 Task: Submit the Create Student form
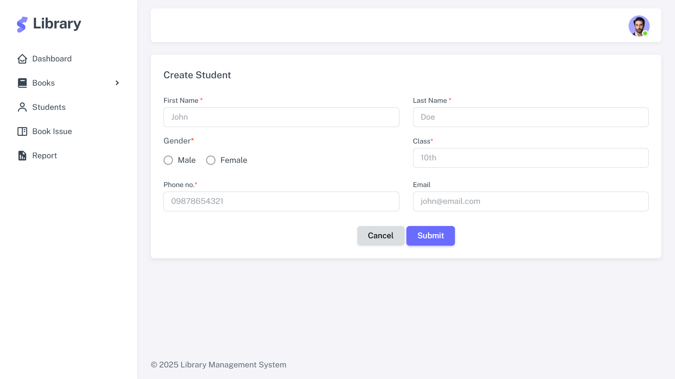coord(431,236)
